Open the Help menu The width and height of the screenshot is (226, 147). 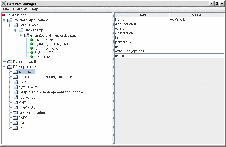[x=34, y=9]
